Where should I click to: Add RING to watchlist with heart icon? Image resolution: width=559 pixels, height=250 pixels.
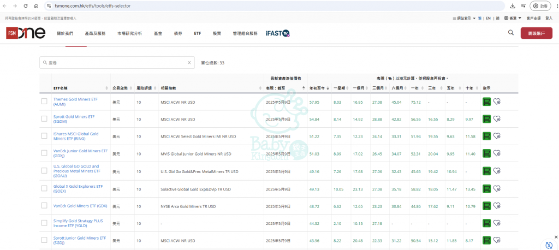click(x=497, y=136)
